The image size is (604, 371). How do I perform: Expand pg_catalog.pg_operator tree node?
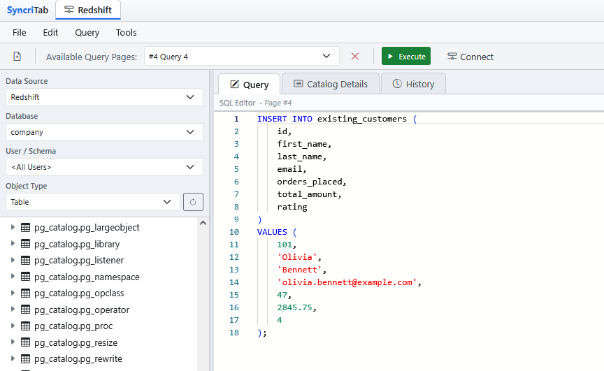coord(13,310)
